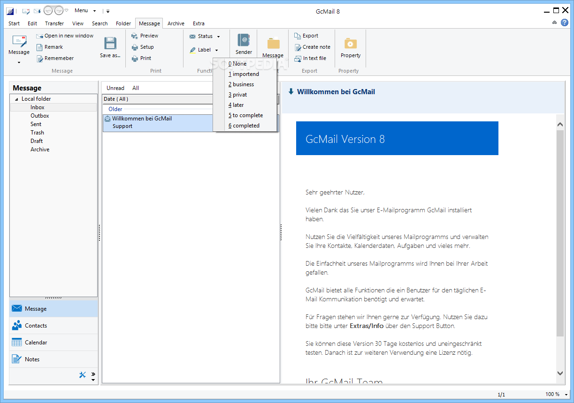
Task: Click the Export command in ribbon
Action: [x=306, y=36]
